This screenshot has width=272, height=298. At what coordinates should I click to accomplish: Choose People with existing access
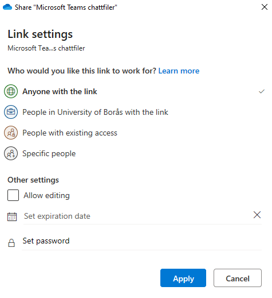pyautogui.click(x=135, y=133)
